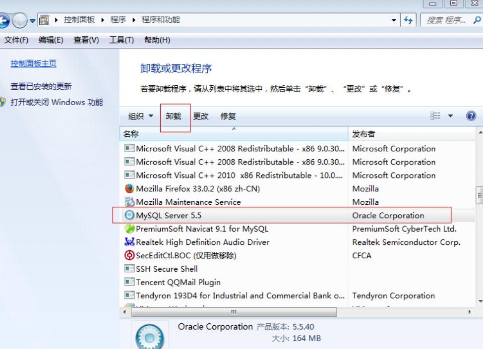Click Oracle Corporation publisher cell in list
Image resolution: width=483 pixels, height=349 pixels.
[x=388, y=216]
